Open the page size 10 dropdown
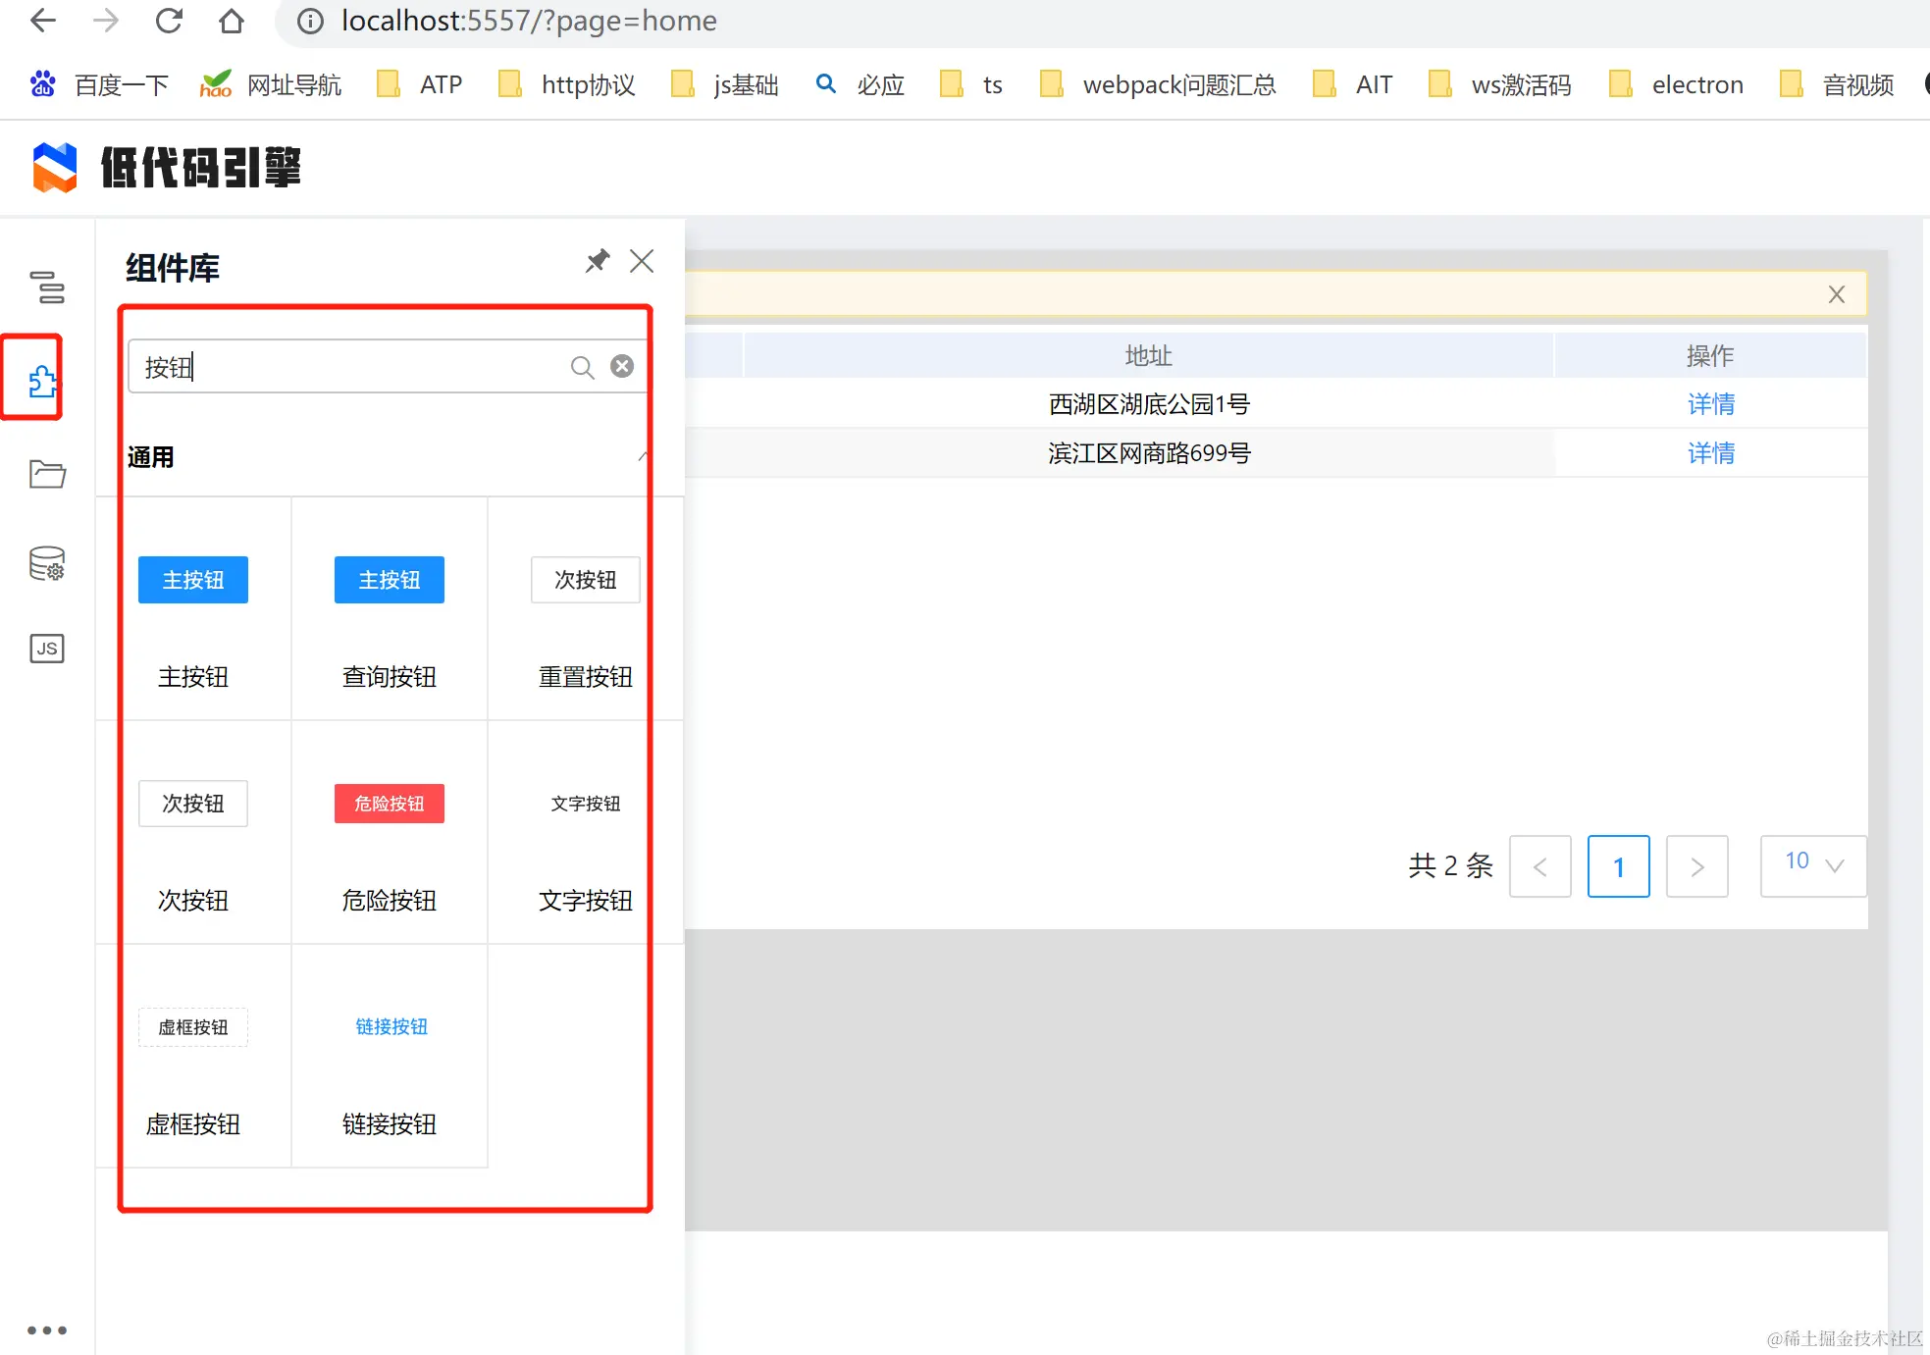Viewport: 1930px width, 1355px height. tap(1813, 864)
